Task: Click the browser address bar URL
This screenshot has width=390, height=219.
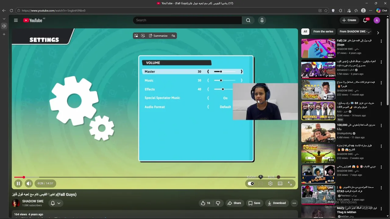Action: point(54,11)
